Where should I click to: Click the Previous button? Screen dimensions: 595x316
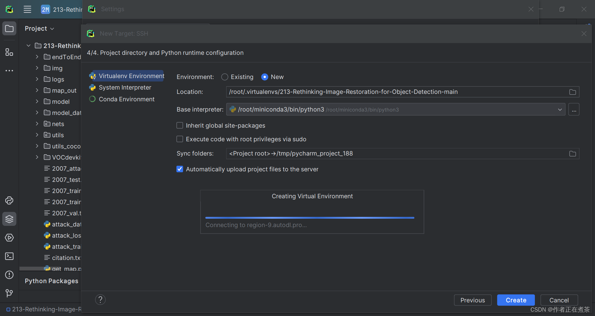tap(473, 300)
